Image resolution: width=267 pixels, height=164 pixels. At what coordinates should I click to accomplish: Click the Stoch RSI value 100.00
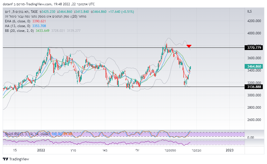click(x=56, y=134)
